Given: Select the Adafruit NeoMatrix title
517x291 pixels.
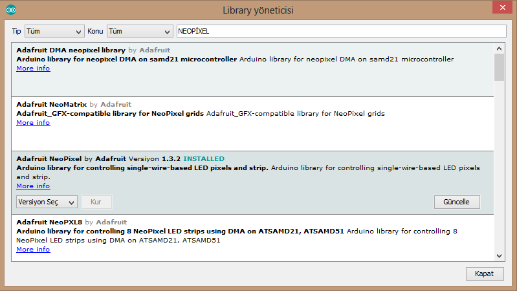Looking at the screenshot, I should pos(51,105).
